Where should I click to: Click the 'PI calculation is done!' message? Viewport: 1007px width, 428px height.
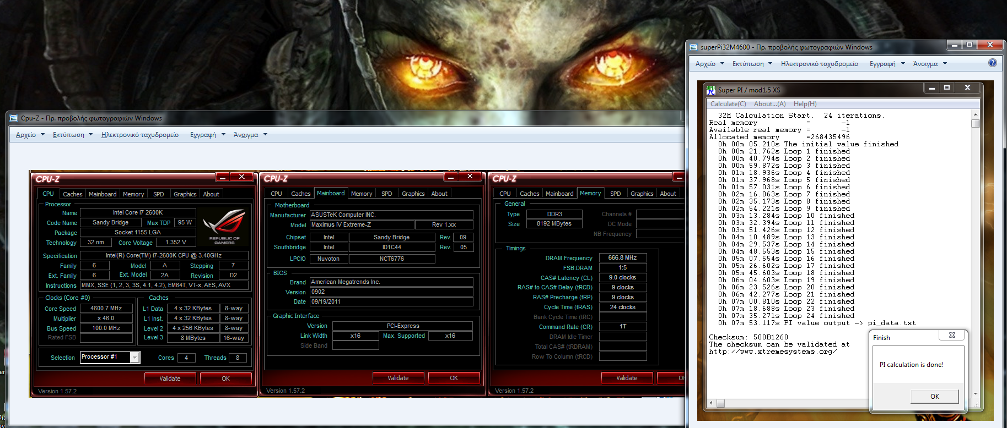tap(911, 365)
